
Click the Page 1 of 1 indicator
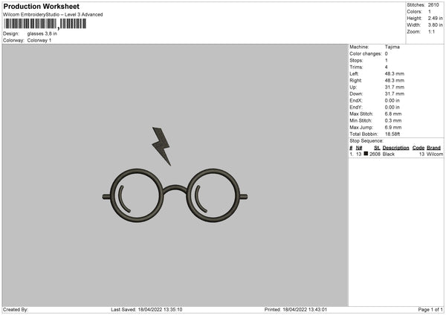(430, 310)
